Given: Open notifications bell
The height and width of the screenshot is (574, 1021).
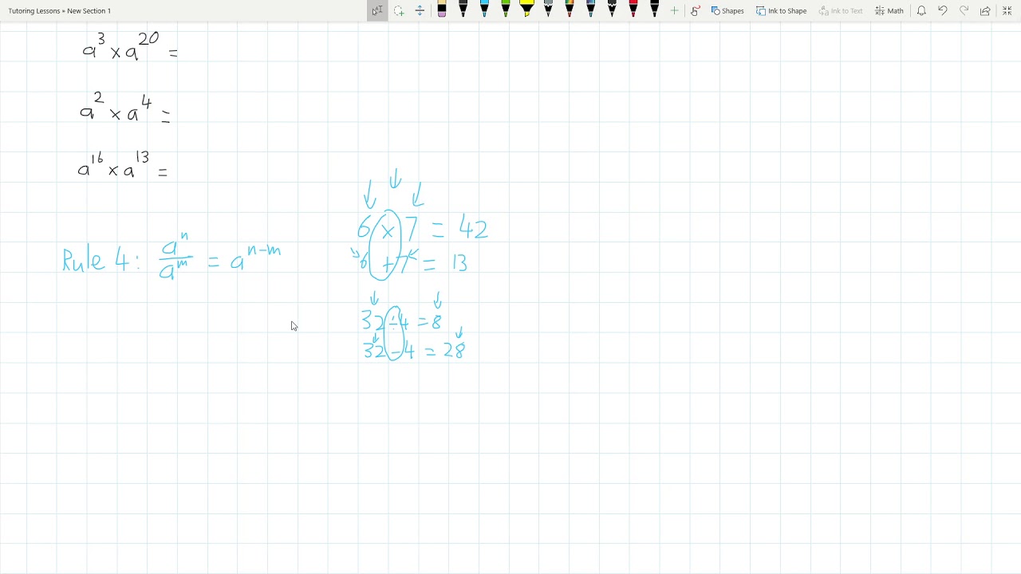Looking at the screenshot, I should (x=921, y=10).
